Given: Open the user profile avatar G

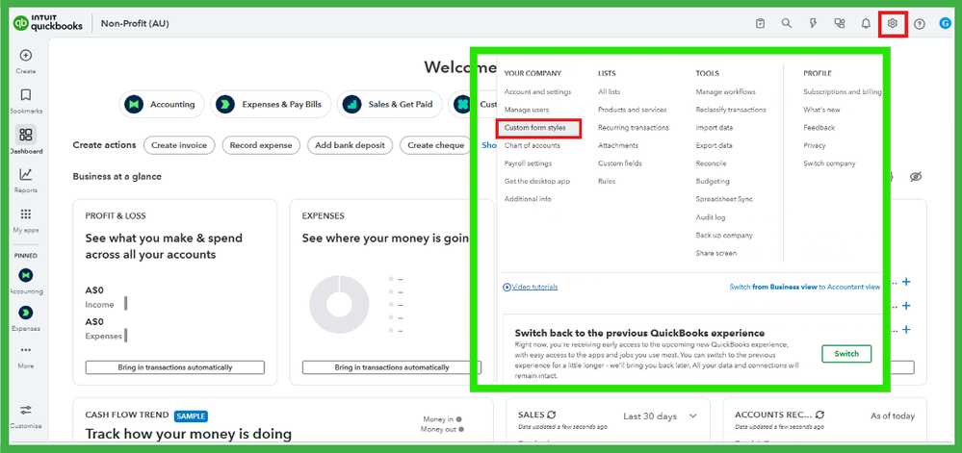Looking at the screenshot, I should click(x=945, y=23).
